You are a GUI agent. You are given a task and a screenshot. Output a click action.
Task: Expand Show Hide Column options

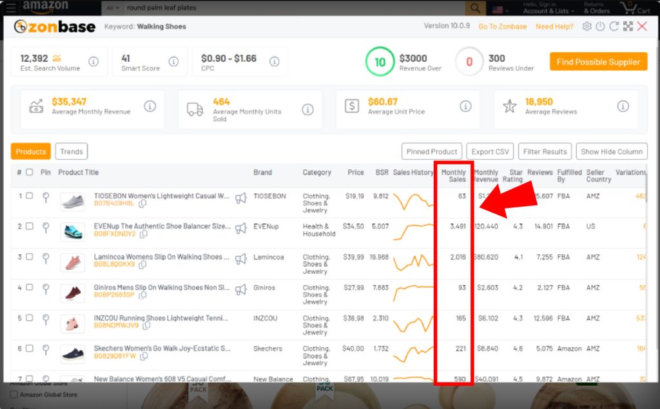611,152
